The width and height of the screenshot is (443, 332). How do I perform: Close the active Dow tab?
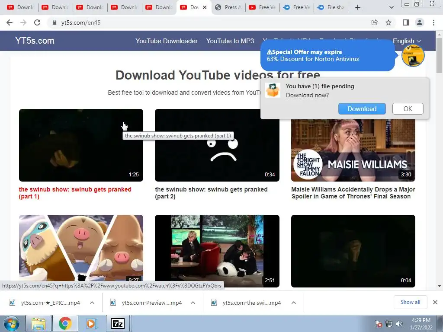click(x=205, y=7)
